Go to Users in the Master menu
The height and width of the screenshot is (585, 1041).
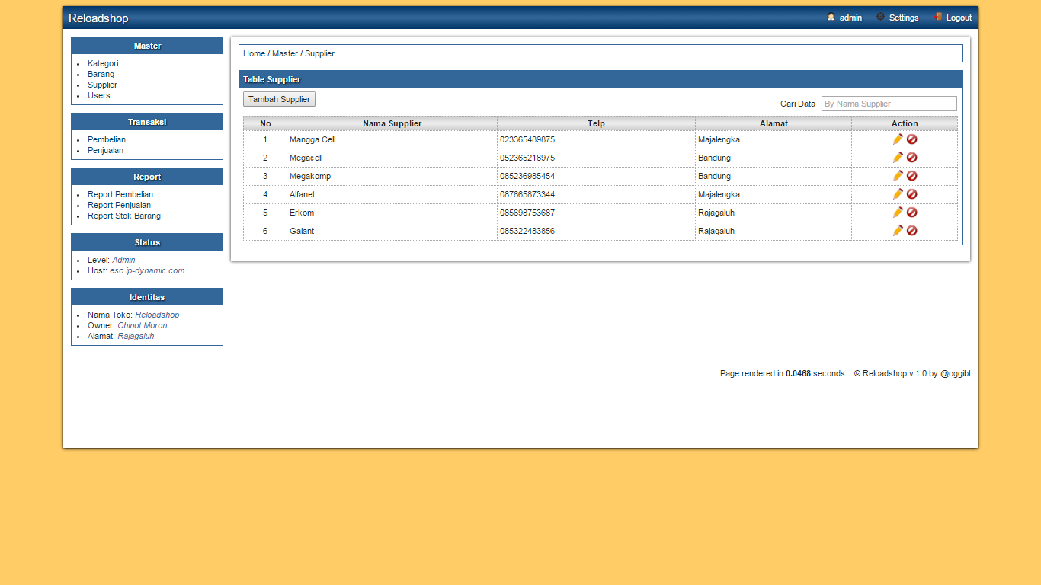tap(98, 95)
